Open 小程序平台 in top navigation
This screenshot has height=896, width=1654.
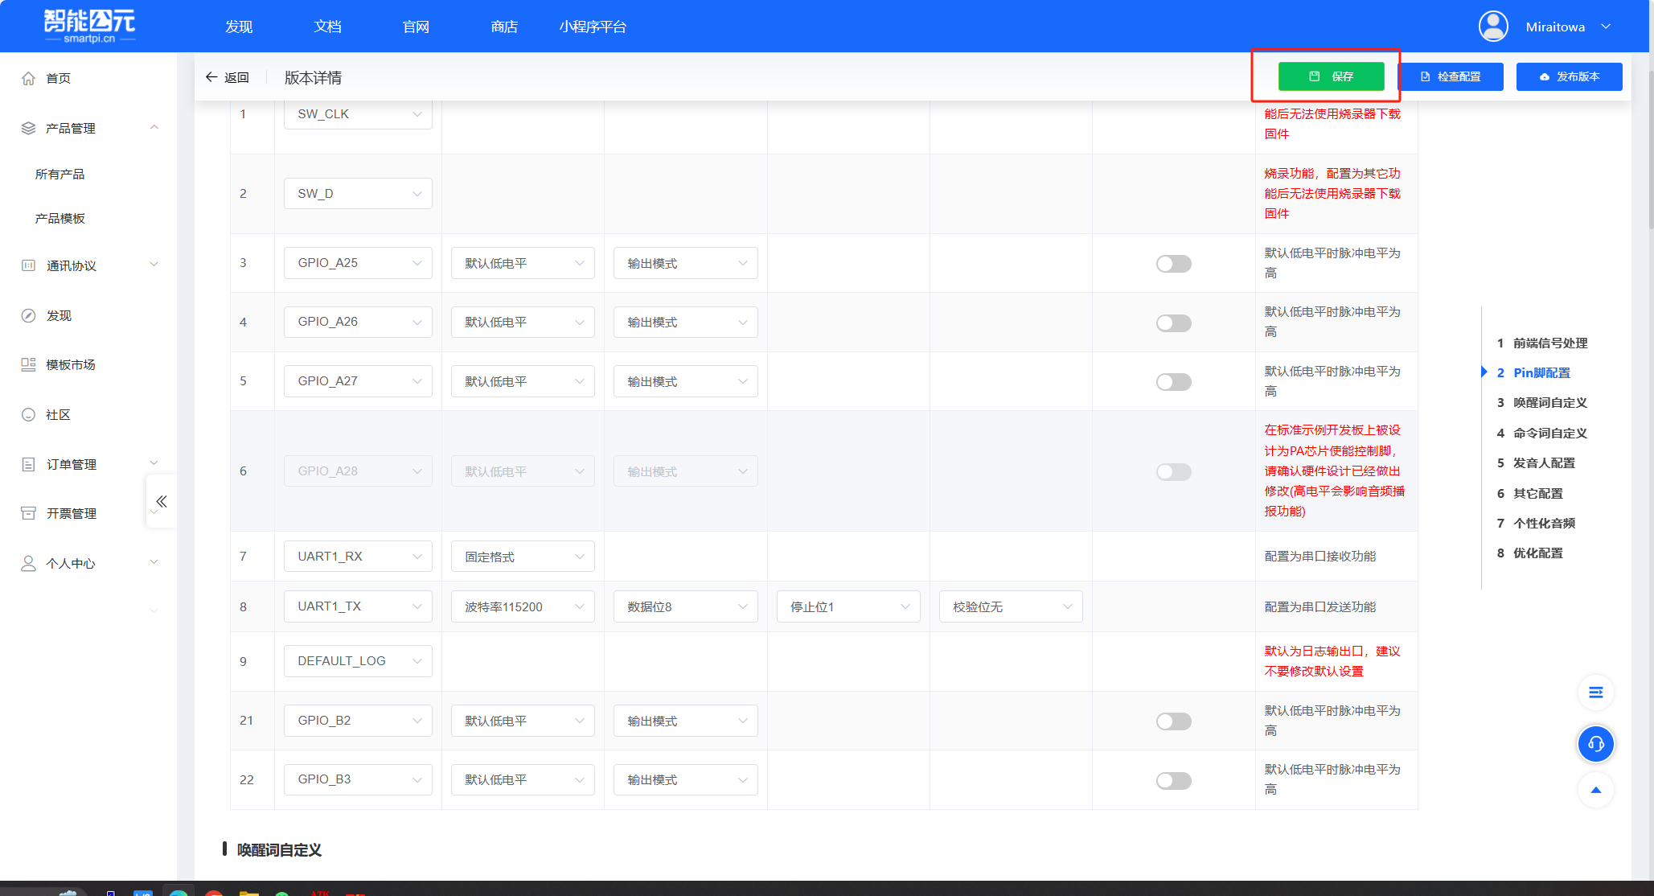click(x=593, y=27)
